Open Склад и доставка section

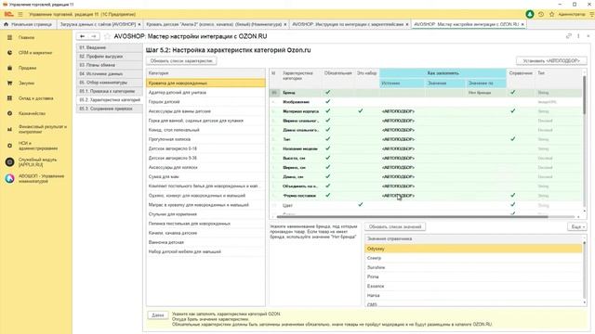tap(36, 98)
